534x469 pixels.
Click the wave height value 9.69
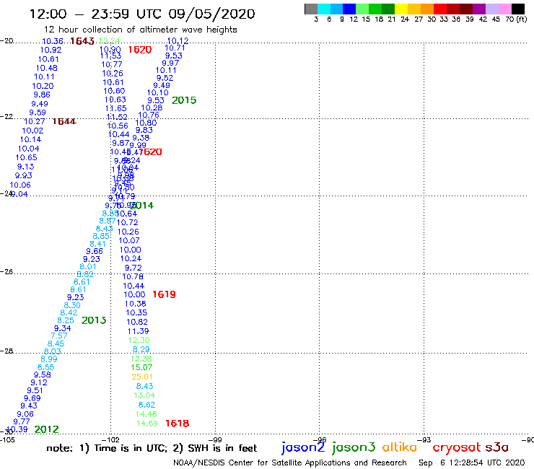click(x=32, y=398)
